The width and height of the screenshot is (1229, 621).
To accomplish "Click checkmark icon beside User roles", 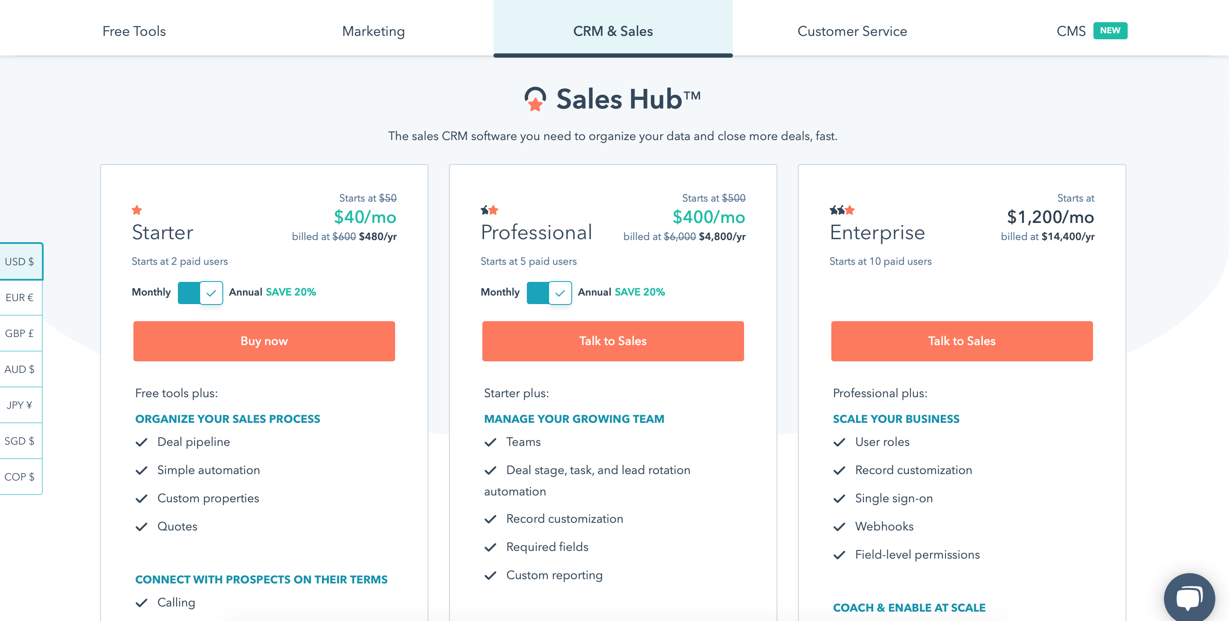I will point(839,442).
